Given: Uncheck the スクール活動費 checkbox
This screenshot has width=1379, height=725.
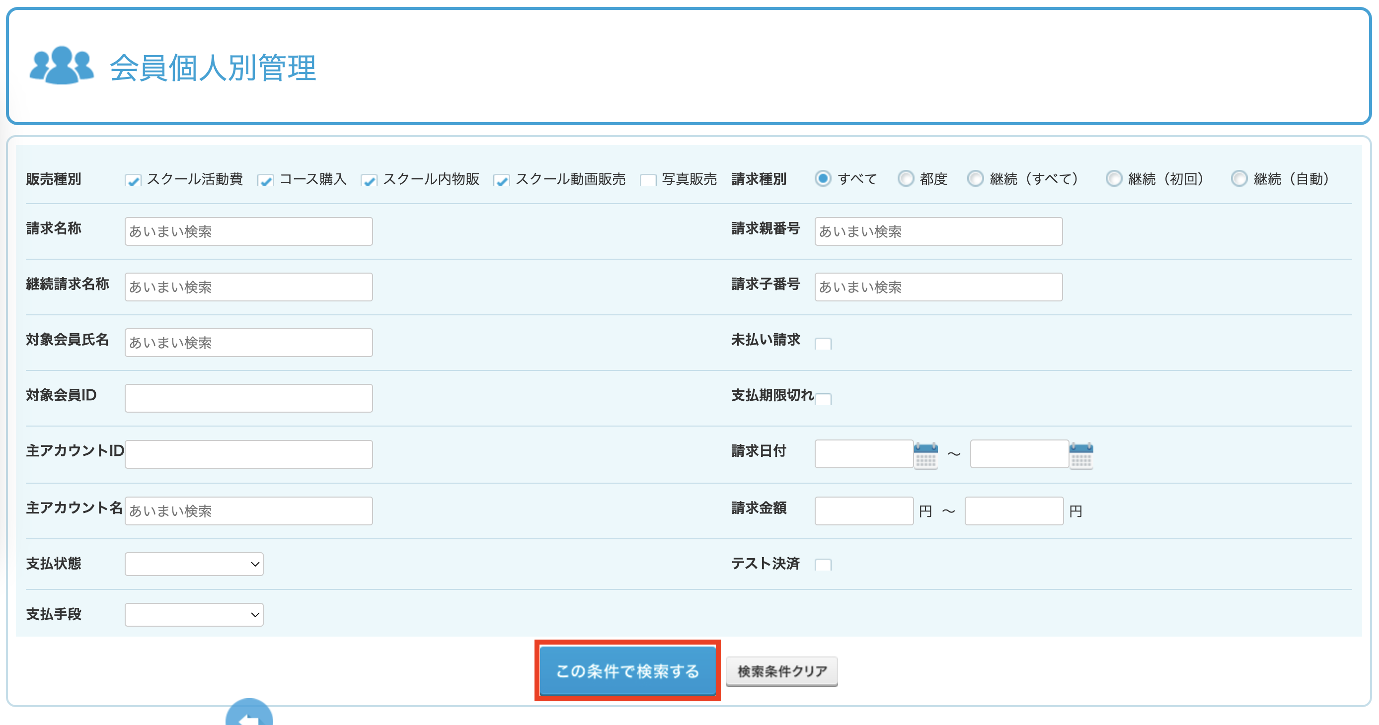Looking at the screenshot, I should [x=133, y=180].
